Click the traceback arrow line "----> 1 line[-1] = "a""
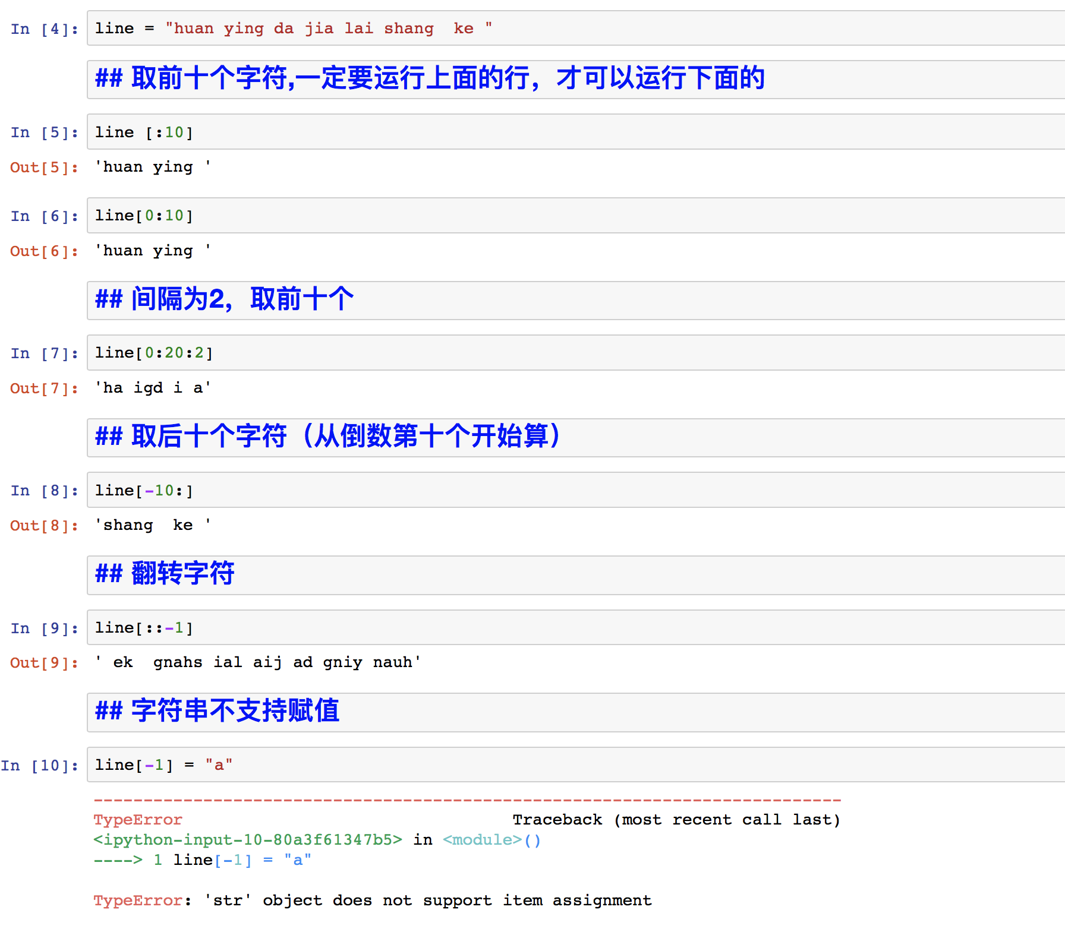Image resolution: width=1065 pixels, height=935 pixels. [x=203, y=860]
